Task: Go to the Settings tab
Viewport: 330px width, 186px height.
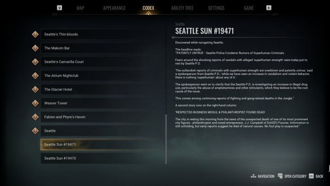Action: pyautogui.click(x=216, y=8)
